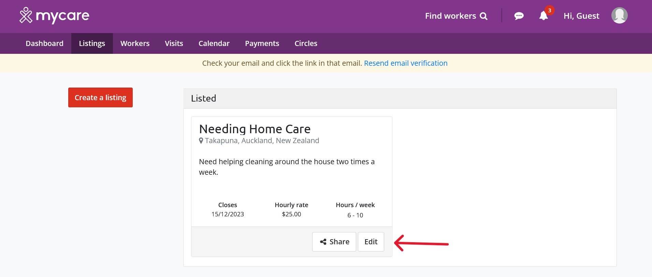This screenshot has height=277, width=652.
Task: Open the messages chat bubble icon
Action: pos(519,16)
